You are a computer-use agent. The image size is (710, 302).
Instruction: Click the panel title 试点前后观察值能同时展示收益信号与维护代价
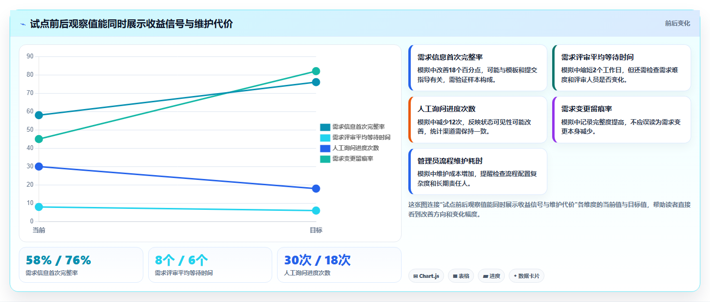[x=131, y=24]
